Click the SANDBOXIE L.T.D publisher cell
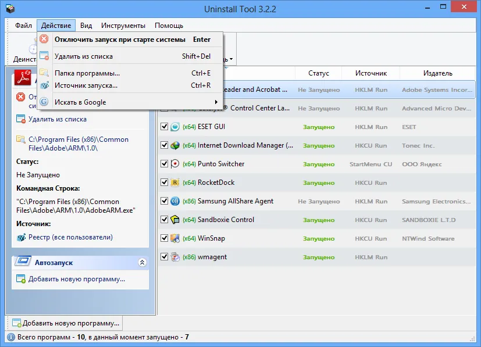The height and width of the screenshot is (347, 481). coord(429,220)
